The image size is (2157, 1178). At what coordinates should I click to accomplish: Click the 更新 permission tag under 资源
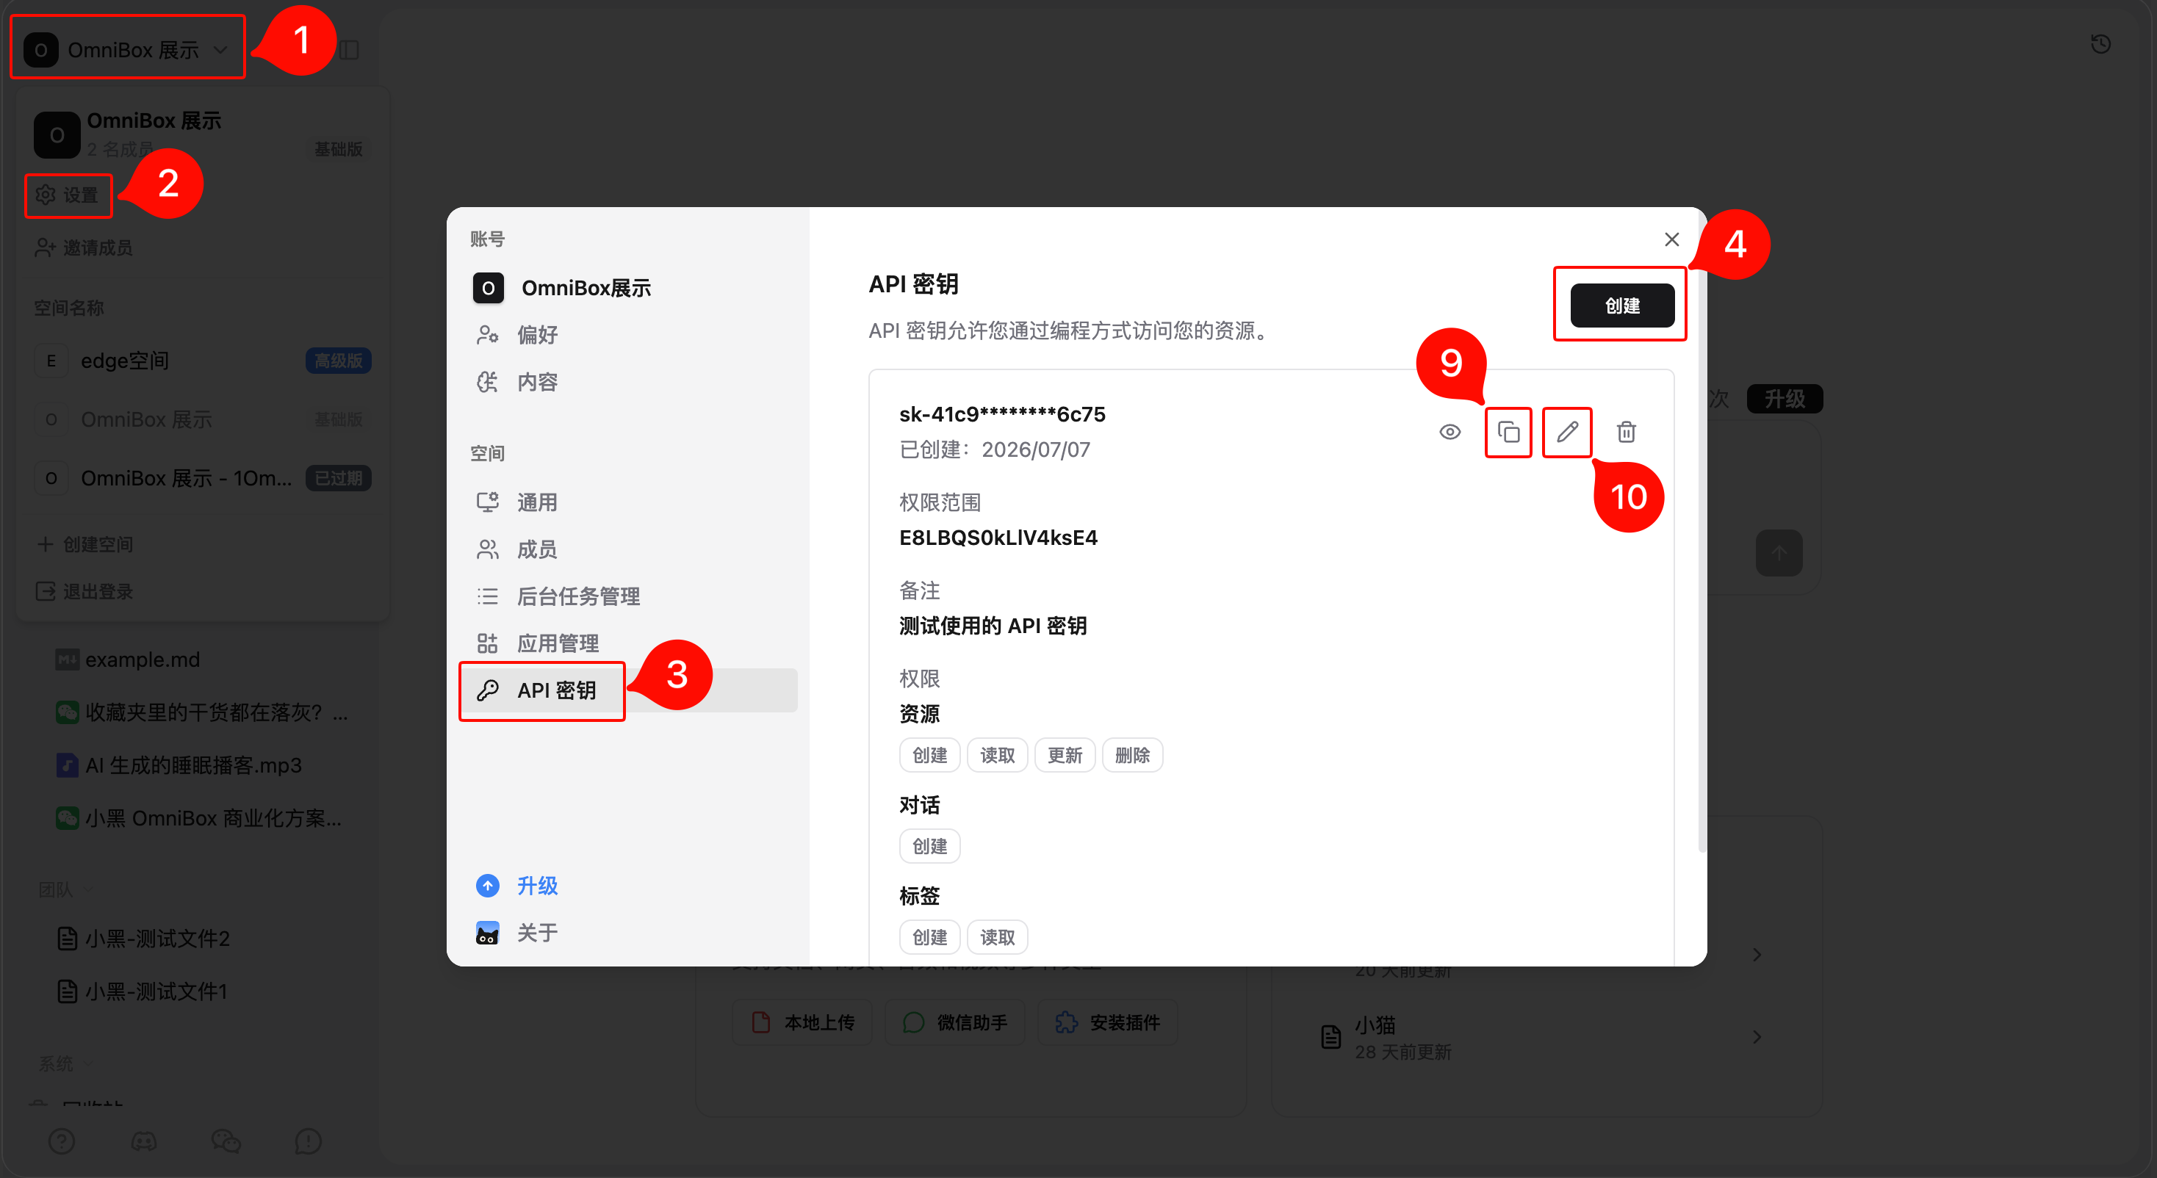click(1065, 755)
